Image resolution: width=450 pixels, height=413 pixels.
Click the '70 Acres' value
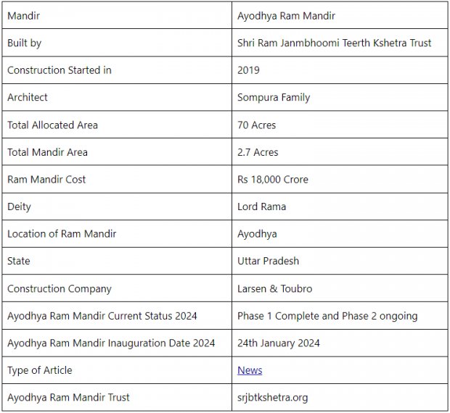tap(257, 125)
